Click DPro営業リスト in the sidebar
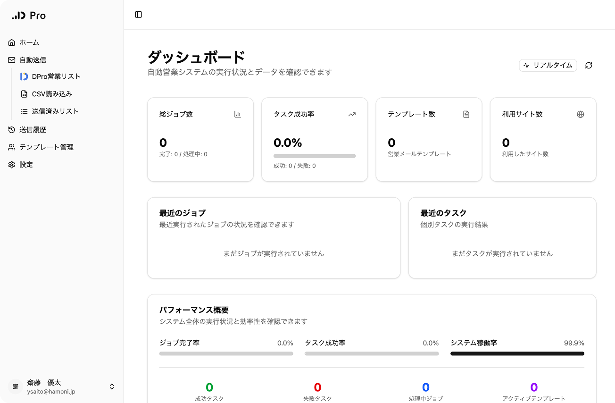 coord(55,76)
